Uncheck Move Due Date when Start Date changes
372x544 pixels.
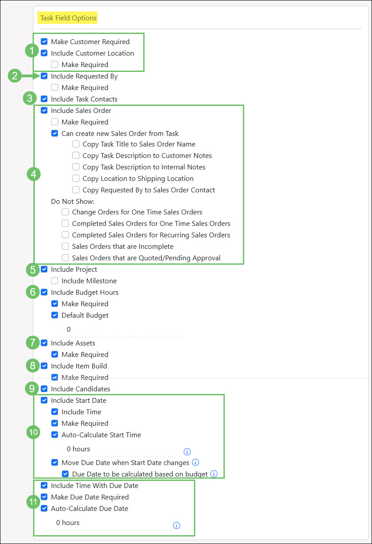click(55, 462)
